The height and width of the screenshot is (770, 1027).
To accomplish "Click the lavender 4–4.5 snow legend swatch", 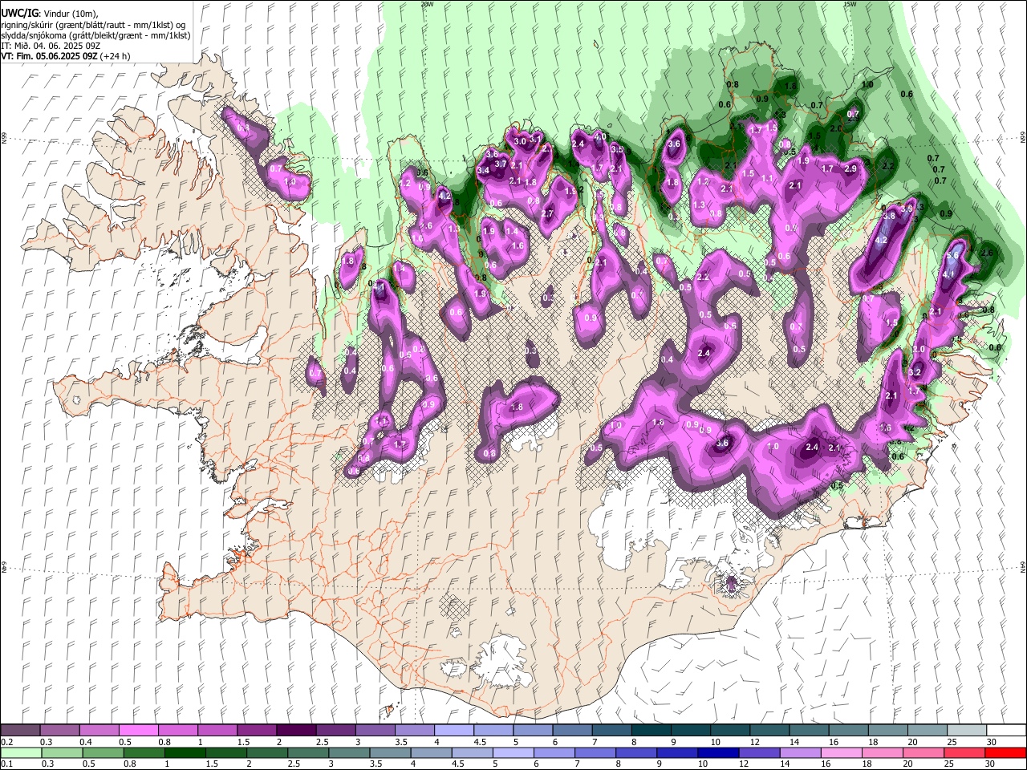I will tap(453, 731).
